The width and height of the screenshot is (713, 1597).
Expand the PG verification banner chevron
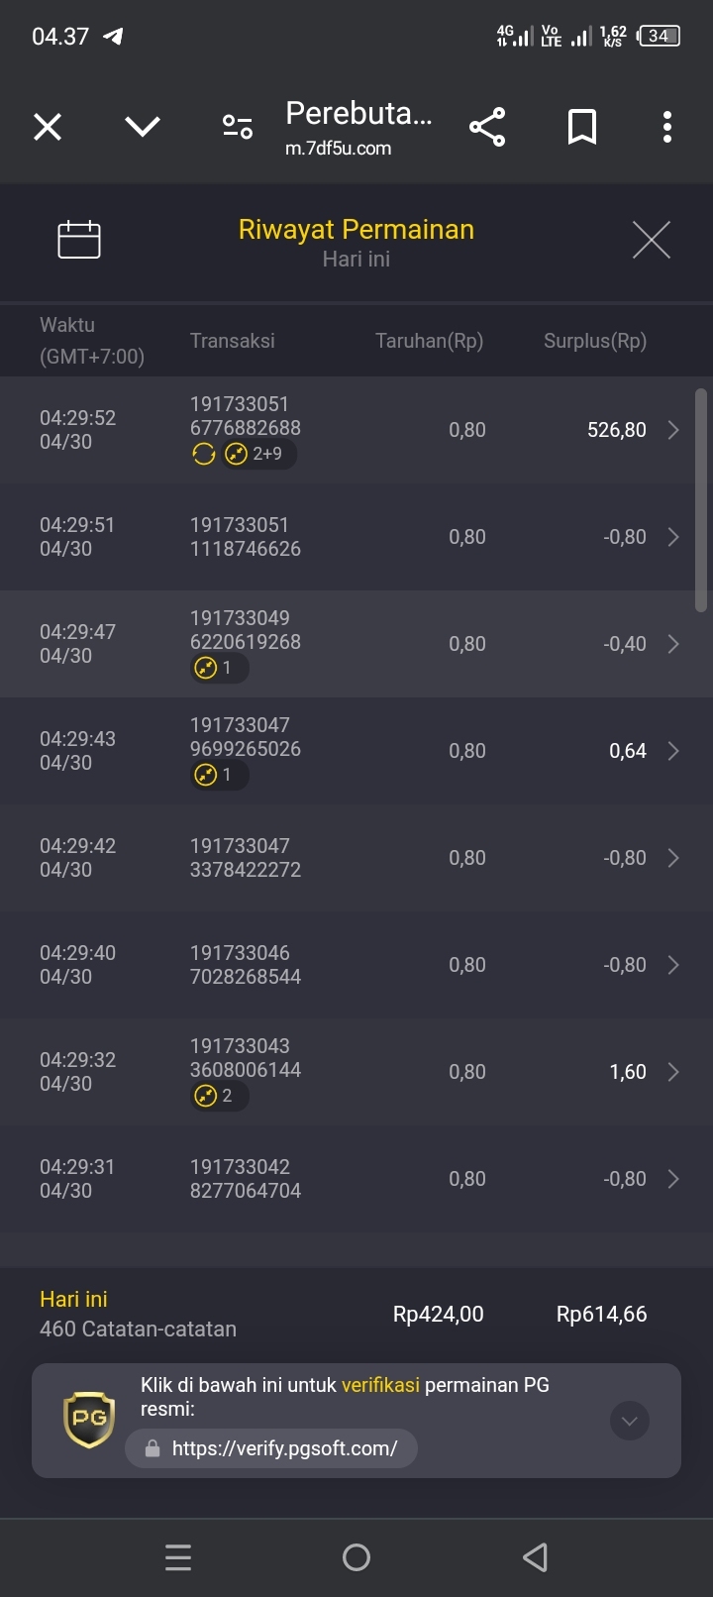pos(630,1421)
